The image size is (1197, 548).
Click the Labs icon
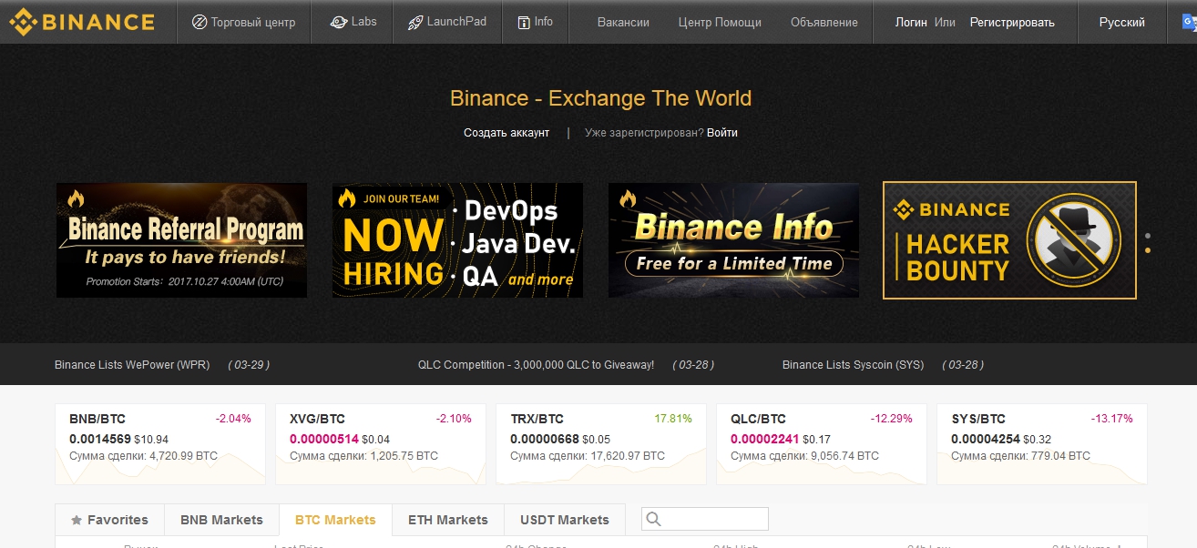[x=338, y=22]
